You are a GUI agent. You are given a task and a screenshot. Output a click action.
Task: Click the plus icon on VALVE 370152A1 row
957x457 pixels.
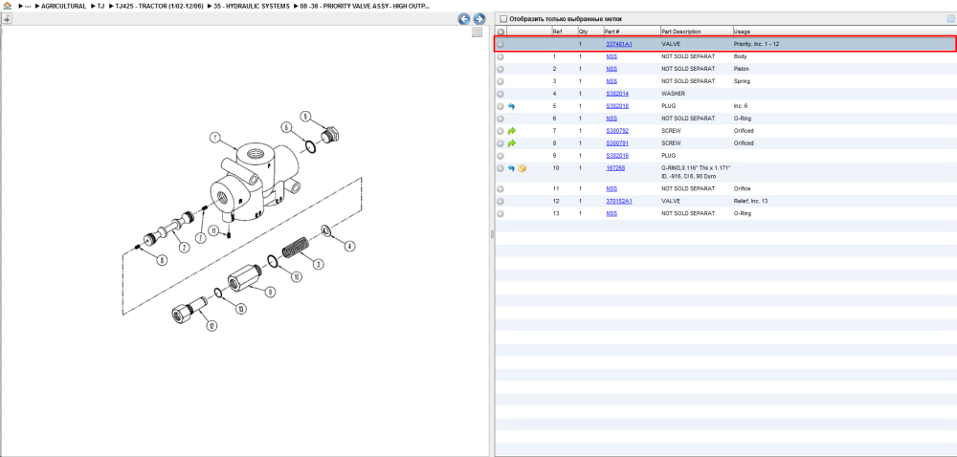coord(501,201)
